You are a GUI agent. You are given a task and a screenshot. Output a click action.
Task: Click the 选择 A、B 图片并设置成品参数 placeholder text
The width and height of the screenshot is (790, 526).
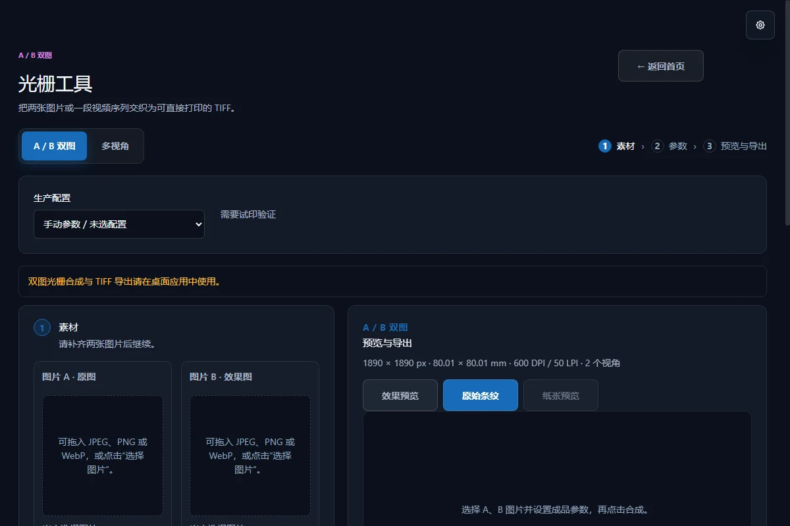[556, 510]
